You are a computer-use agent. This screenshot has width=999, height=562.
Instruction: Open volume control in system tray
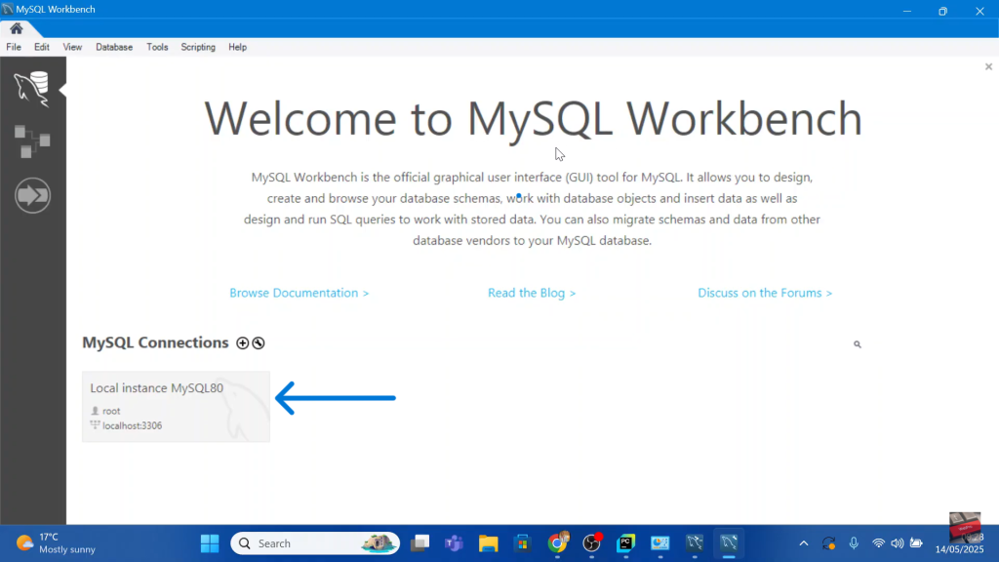tap(898, 543)
